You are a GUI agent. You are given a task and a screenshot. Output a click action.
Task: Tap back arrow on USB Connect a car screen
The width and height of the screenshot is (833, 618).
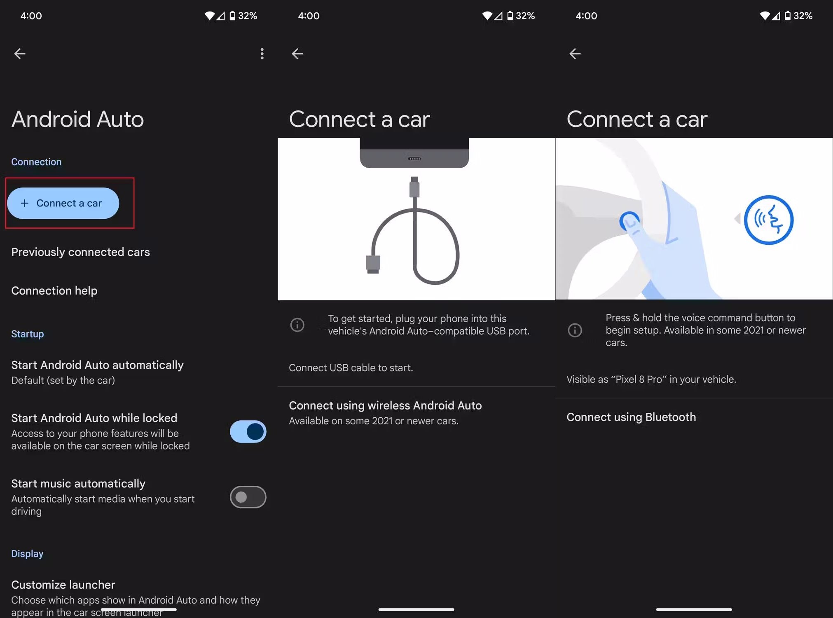point(297,54)
